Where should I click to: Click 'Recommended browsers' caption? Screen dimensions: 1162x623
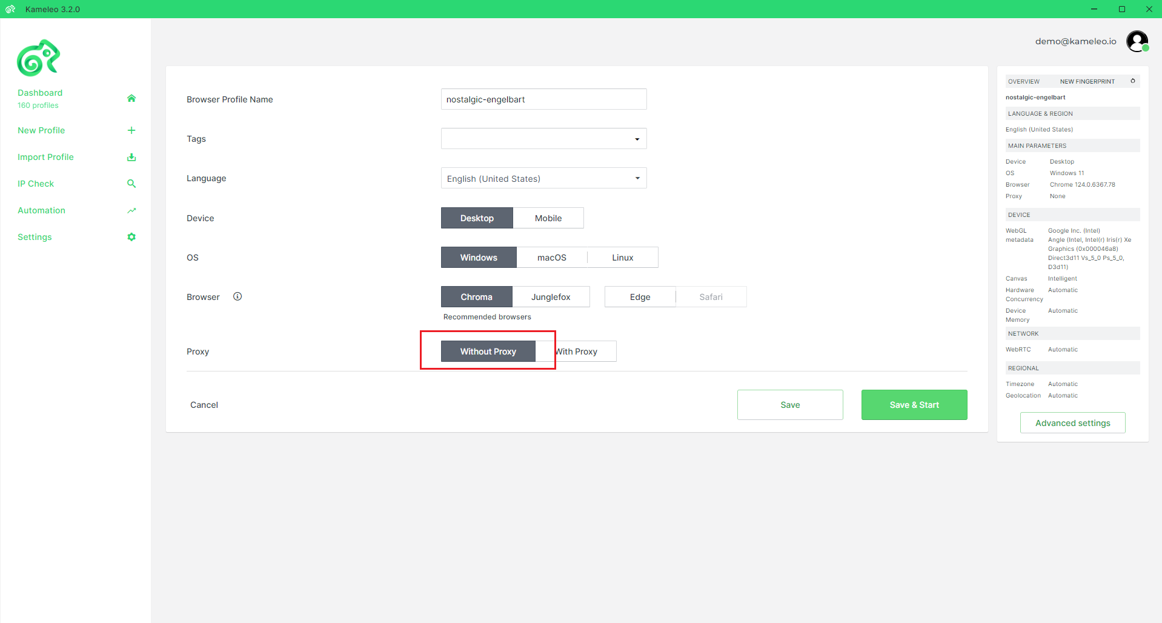point(487,317)
